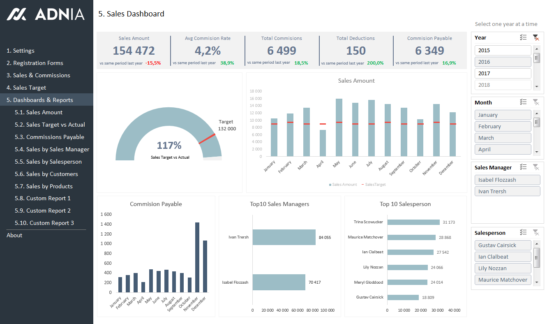Select 2016 in the Year slicer
The image size is (547, 324).
tap(503, 61)
